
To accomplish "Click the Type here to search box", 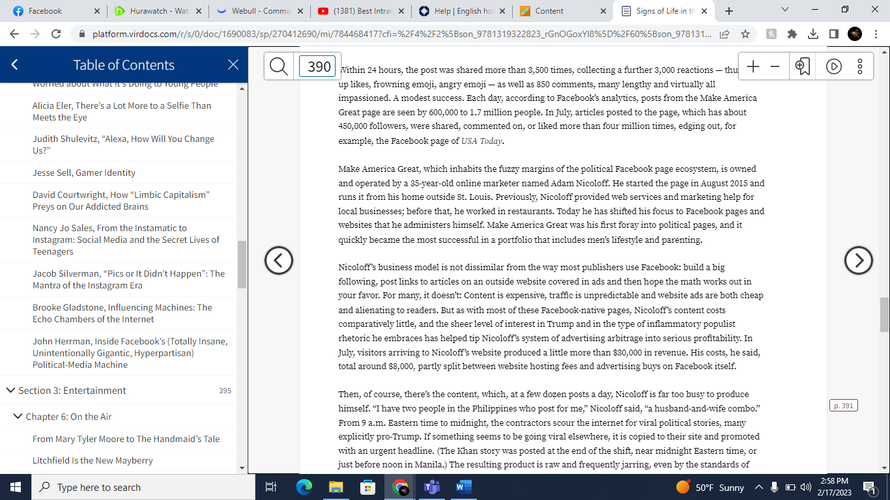I will click(x=145, y=487).
